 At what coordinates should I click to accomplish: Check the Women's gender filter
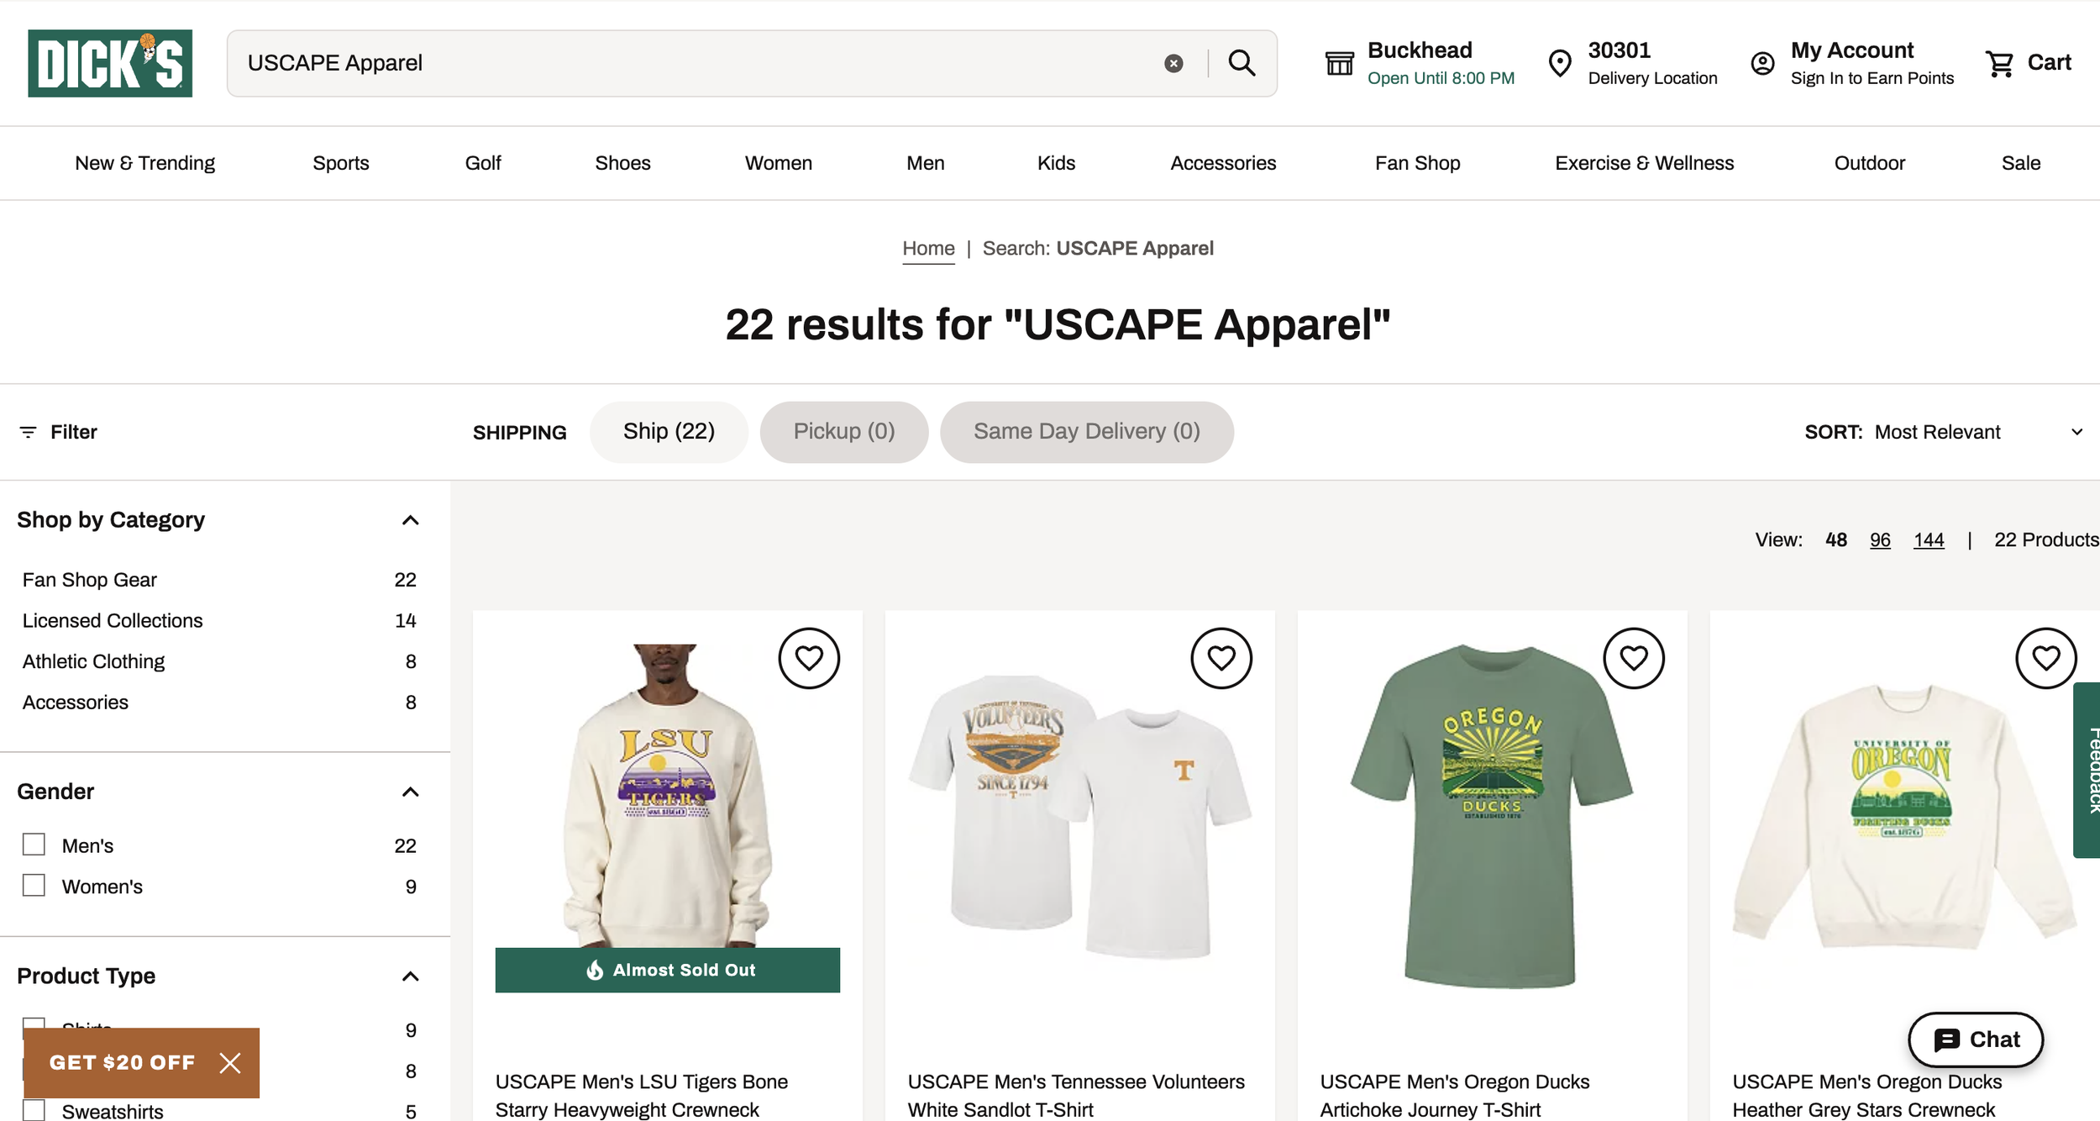(x=34, y=886)
